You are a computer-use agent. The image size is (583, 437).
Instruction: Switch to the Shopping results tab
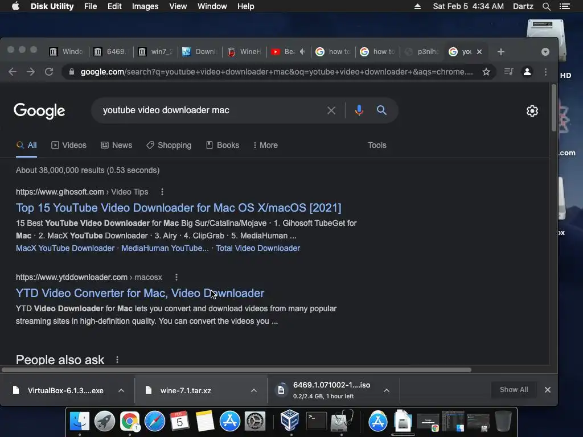tap(169, 145)
